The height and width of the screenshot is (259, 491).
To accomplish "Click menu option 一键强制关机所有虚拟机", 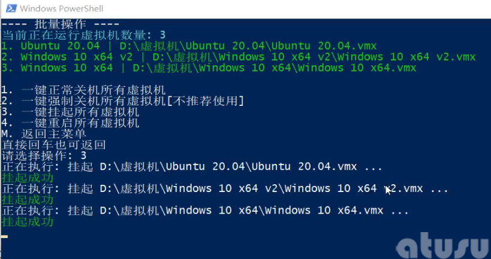I will (x=123, y=101).
